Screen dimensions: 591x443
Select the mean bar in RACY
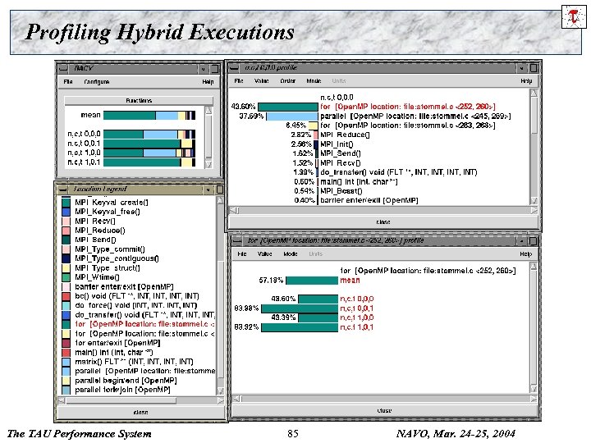coord(149,115)
